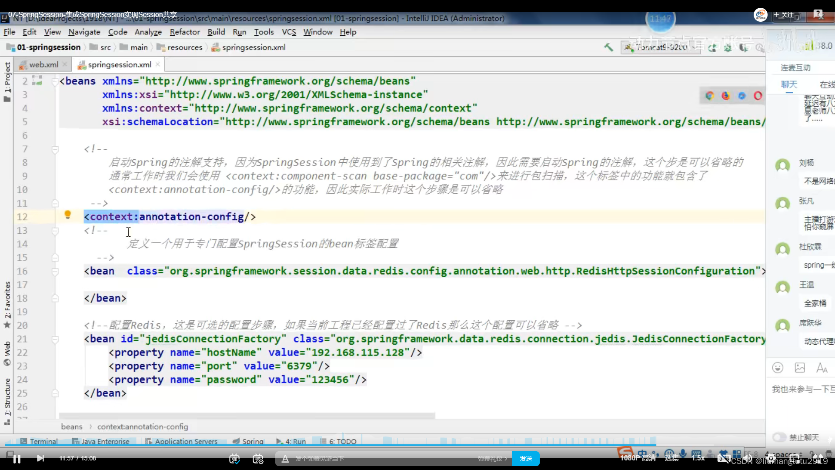Viewport: 835px width, 470px height.
Task: Skip to next video
Action: (40, 459)
